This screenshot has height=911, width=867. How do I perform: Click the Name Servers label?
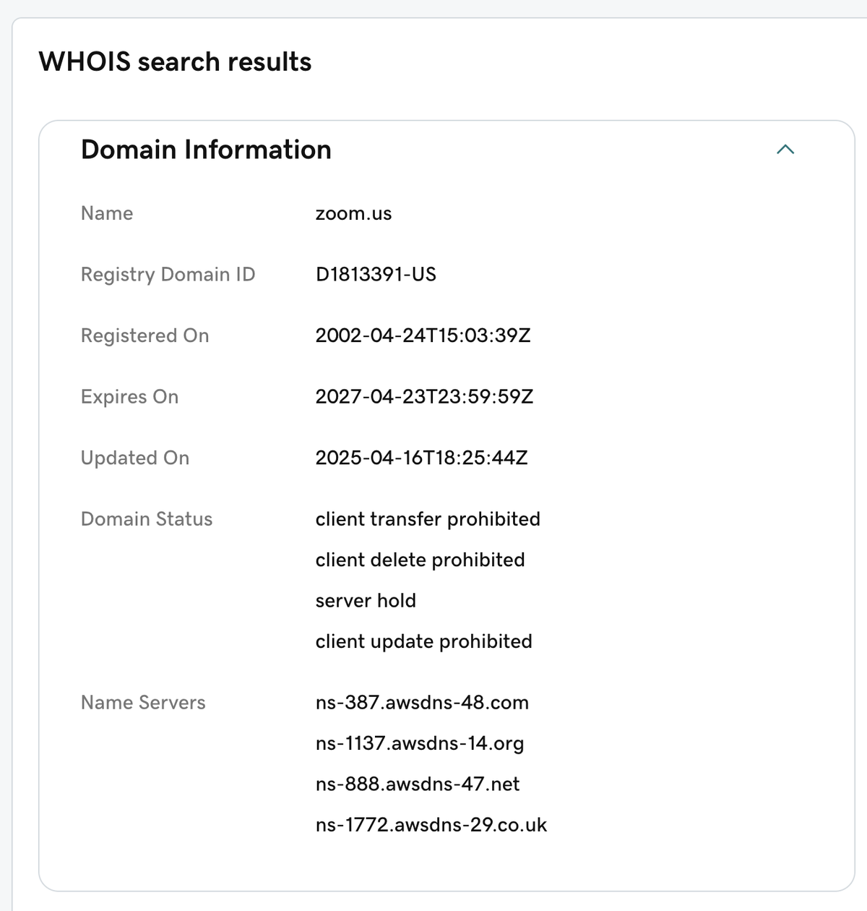tap(143, 702)
